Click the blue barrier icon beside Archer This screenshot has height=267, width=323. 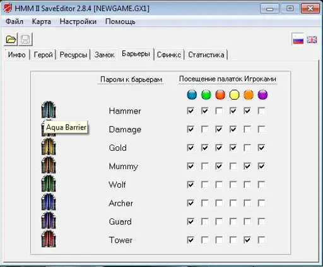(x=49, y=202)
